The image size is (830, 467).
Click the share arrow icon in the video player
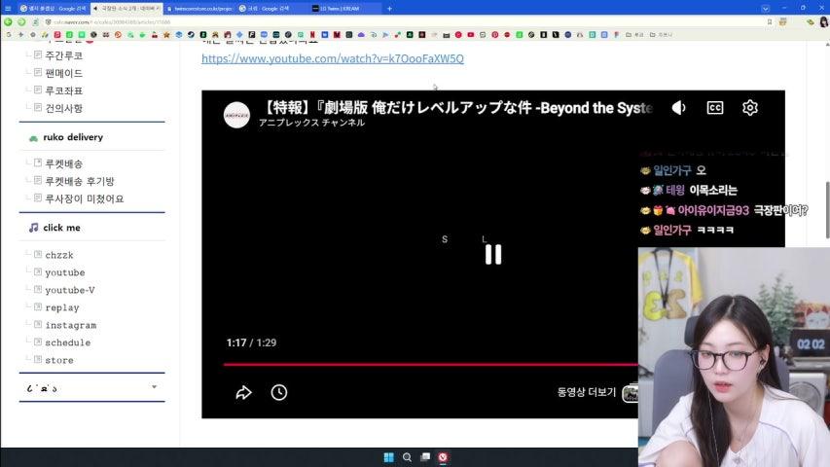243,392
